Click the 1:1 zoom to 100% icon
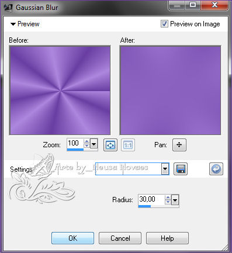Image resolution: width=232 pixels, height=253 pixels. click(128, 145)
